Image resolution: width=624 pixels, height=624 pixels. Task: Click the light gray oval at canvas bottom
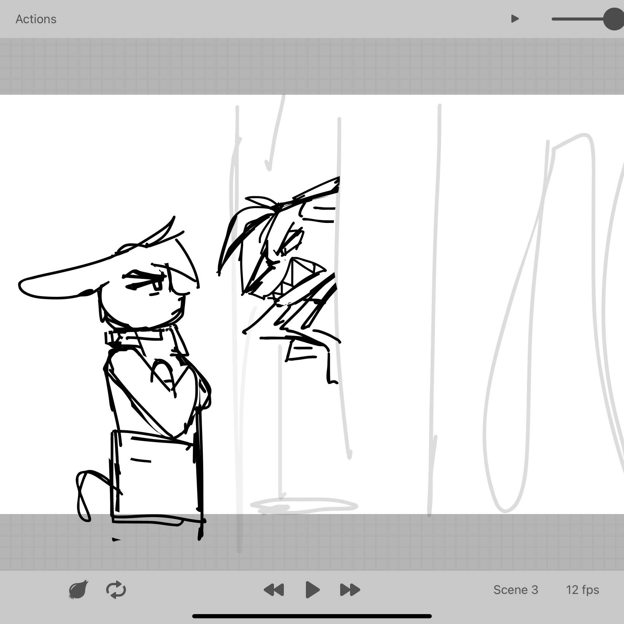pos(304,506)
